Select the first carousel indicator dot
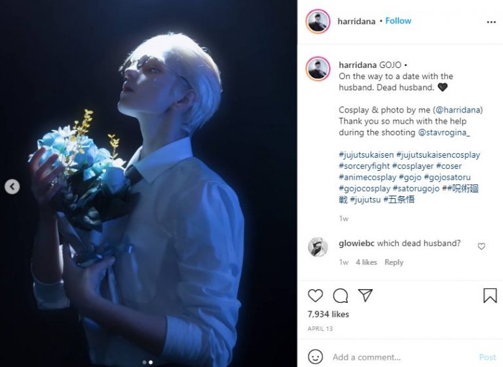The height and width of the screenshot is (367, 503). coord(144,362)
